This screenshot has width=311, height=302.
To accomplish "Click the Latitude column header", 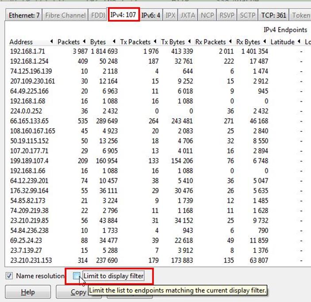I will click(x=282, y=42).
